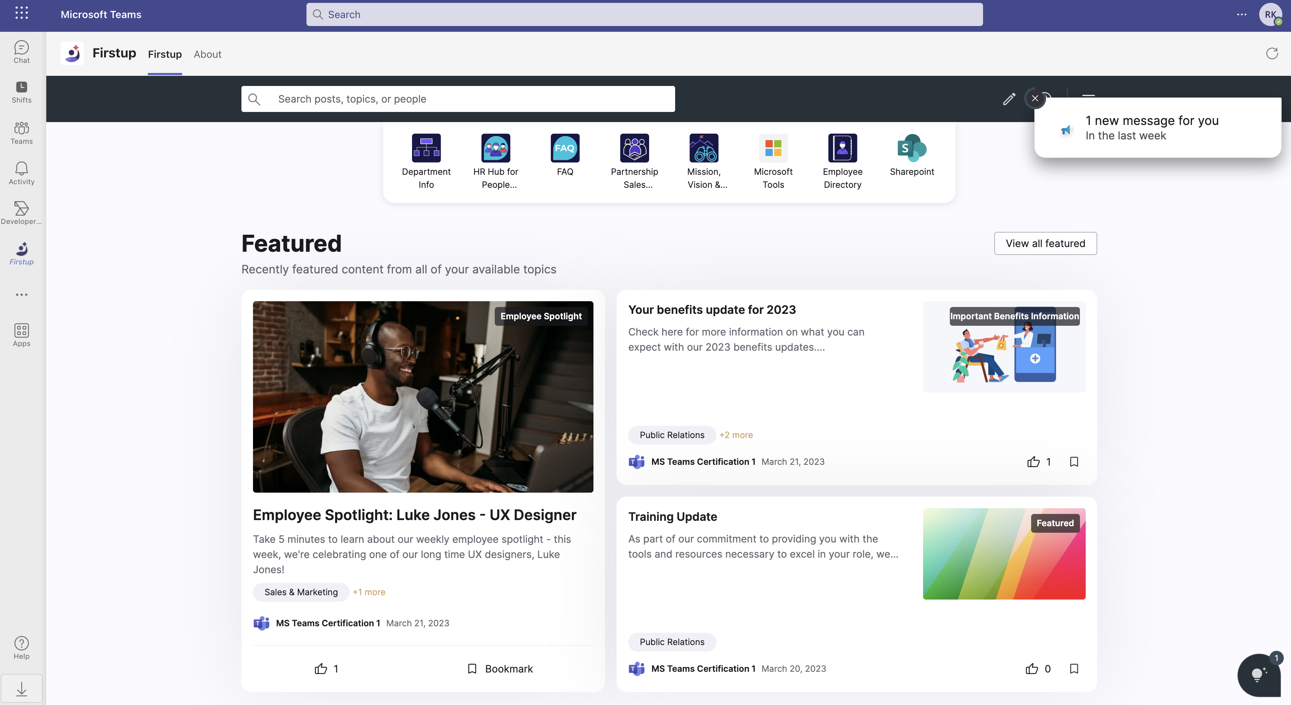Screen dimensions: 1291x705
Task: Click the Microsoft Teams search field
Action: 644,14
